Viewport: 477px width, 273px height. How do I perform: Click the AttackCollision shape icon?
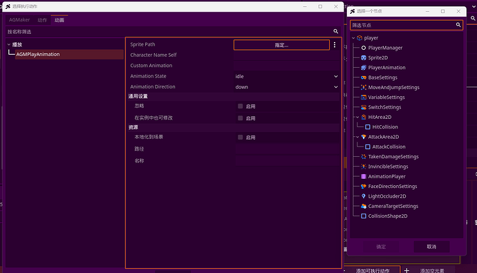(368, 147)
